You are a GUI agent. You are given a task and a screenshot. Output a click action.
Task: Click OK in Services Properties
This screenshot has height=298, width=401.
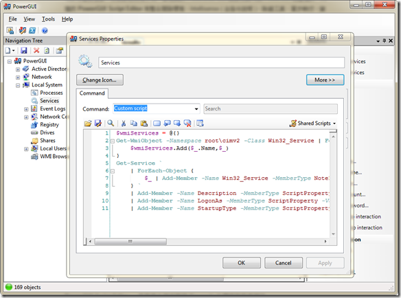[x=242, y=263]
